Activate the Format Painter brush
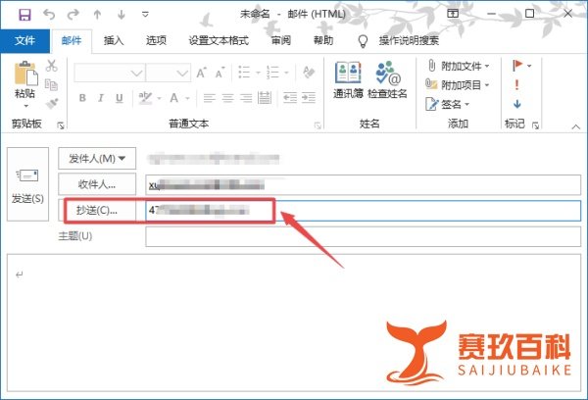The height and width of the screenshot is (400, 588). (x=52, y=103)
